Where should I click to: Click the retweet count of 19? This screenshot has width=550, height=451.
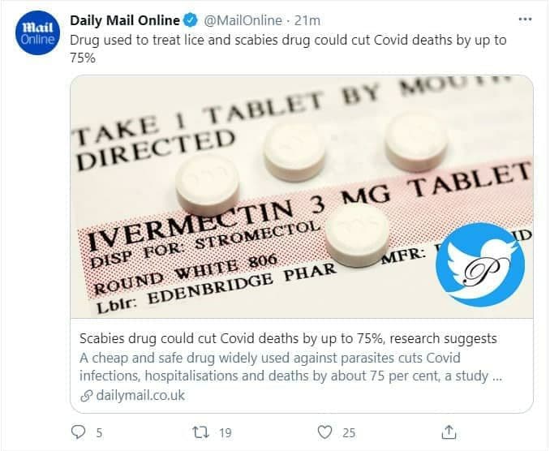tap(225, 433)
